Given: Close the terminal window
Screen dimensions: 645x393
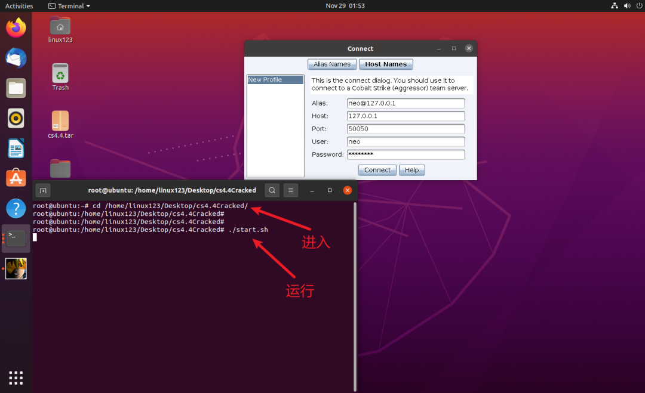Looking at the screenshot, I should (348, 190).
